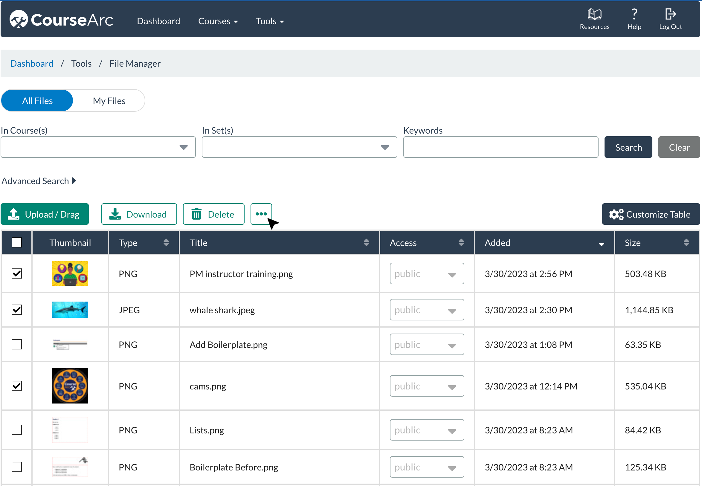Open the Courses menu
This screenshot has height=486, width=702.
218,21
